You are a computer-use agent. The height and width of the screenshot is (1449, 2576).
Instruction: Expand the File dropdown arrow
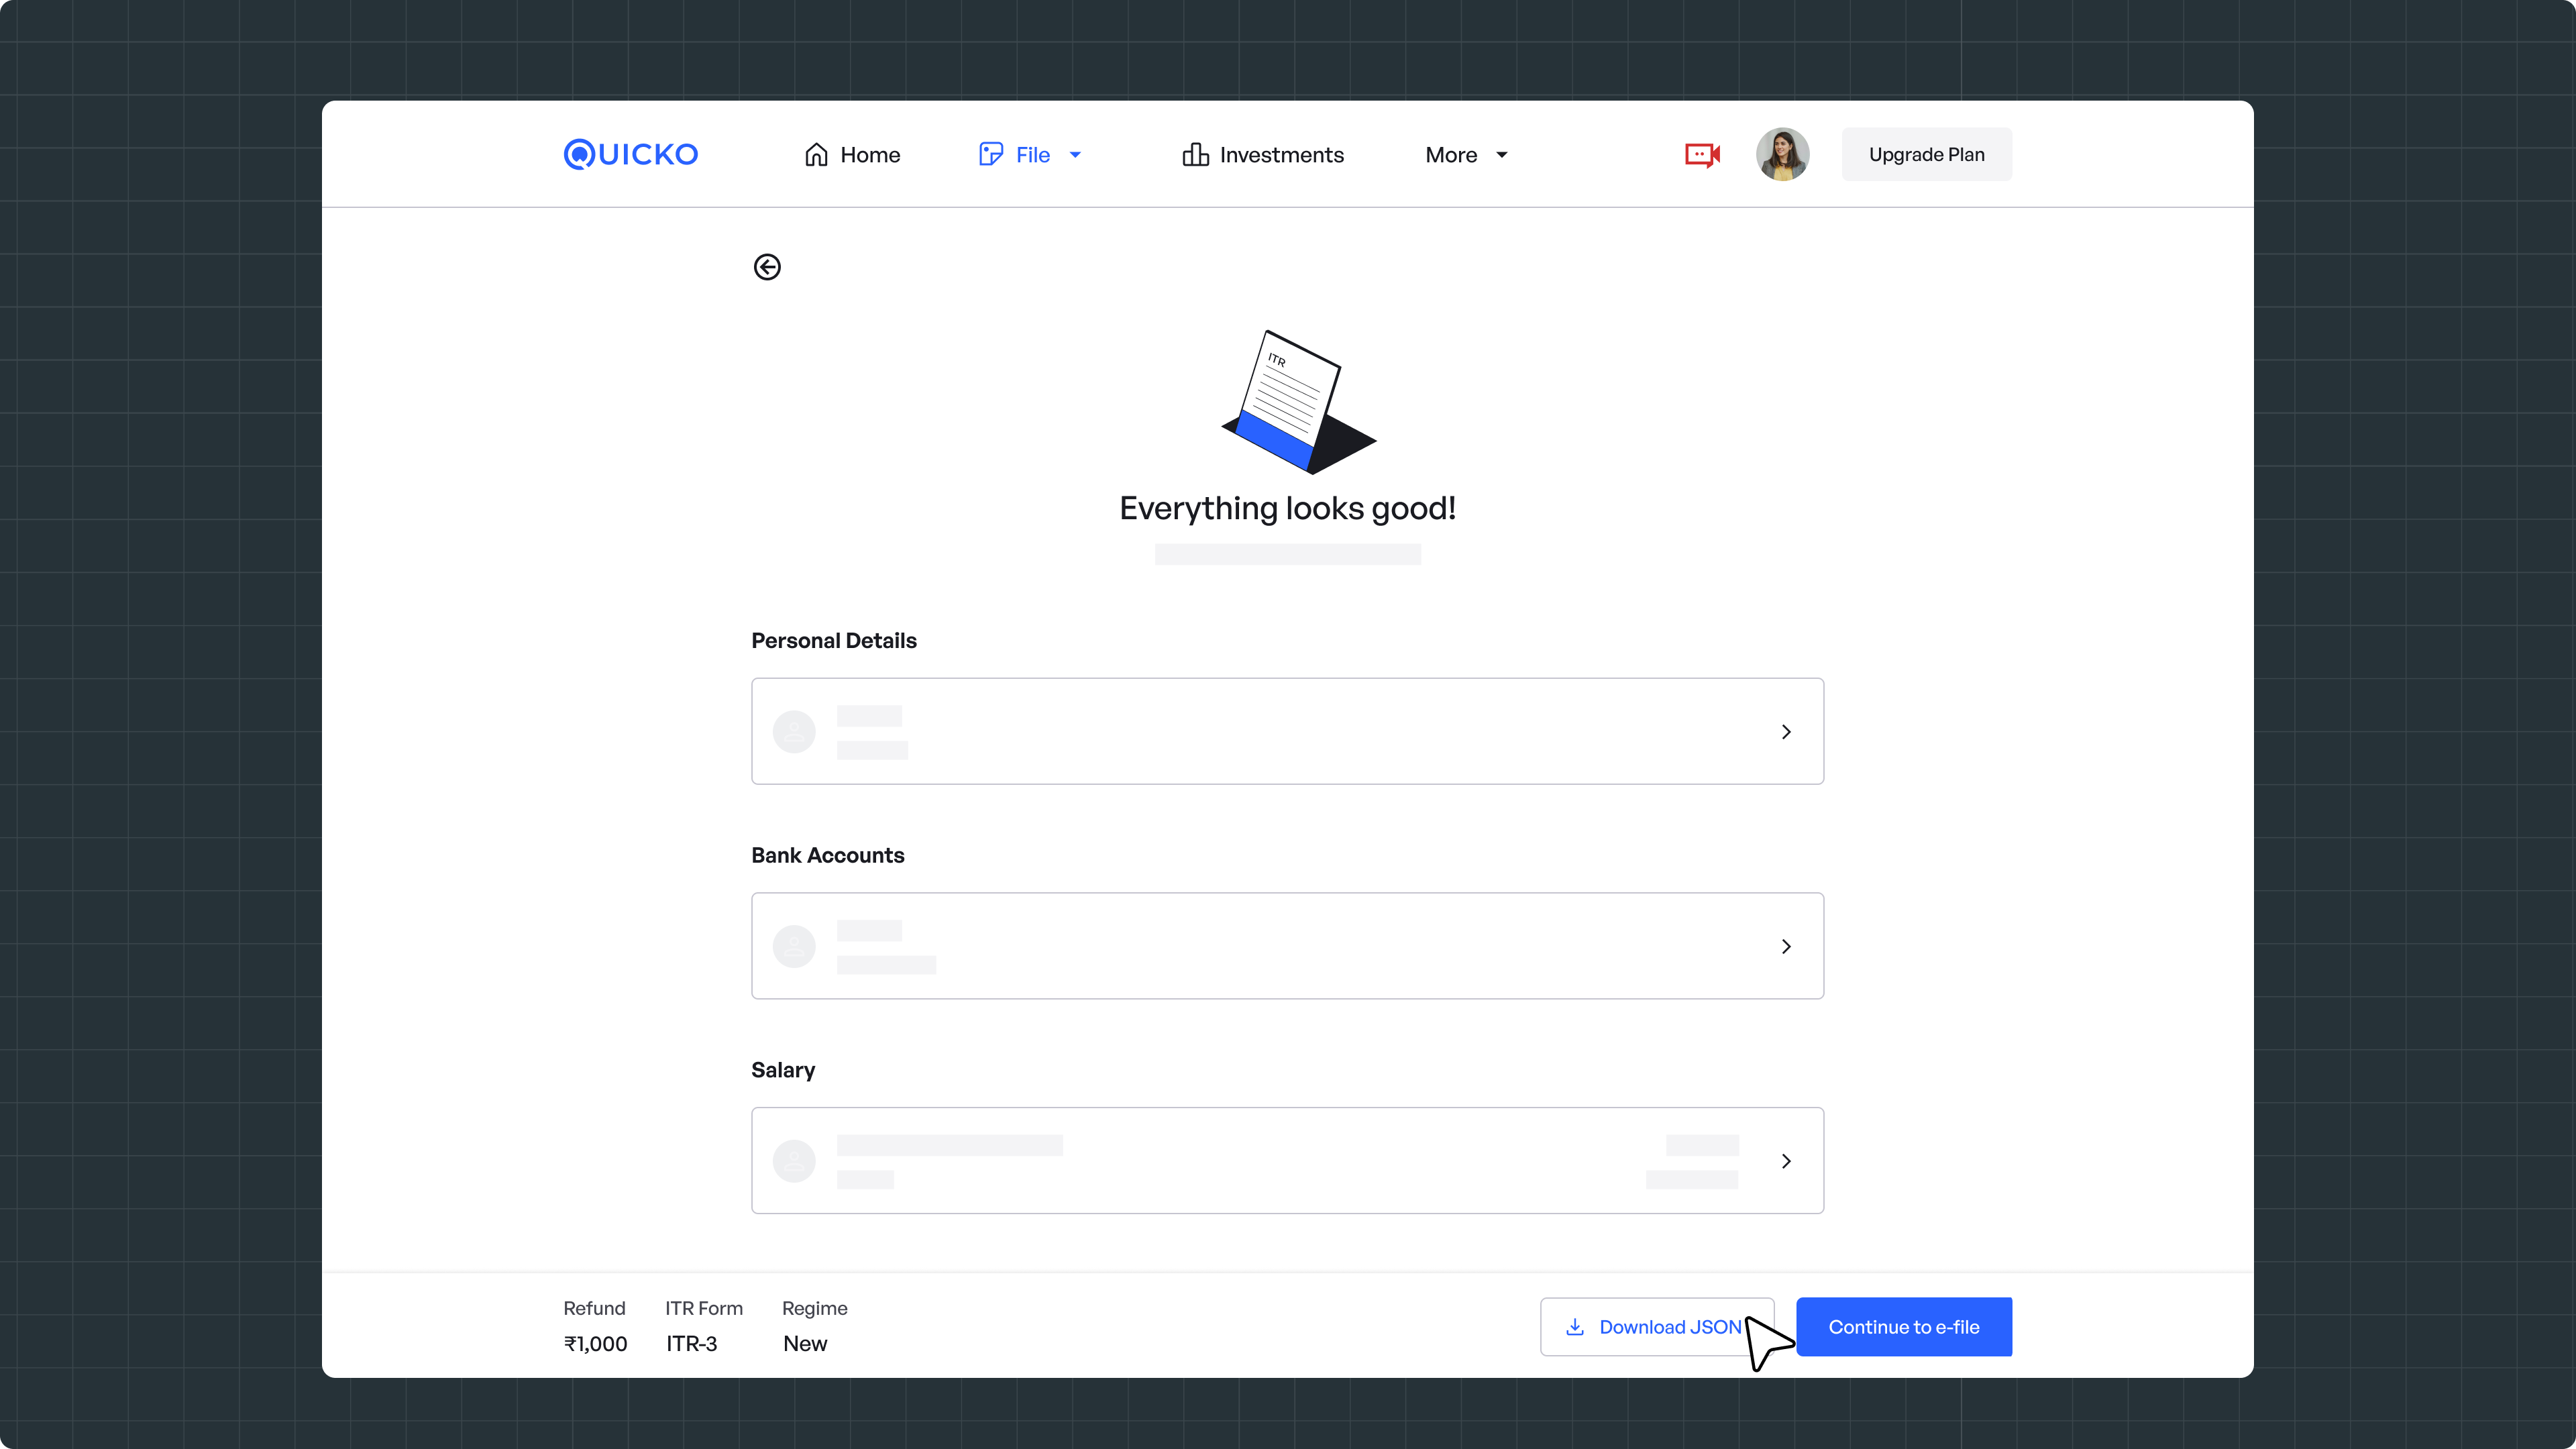1075,155
